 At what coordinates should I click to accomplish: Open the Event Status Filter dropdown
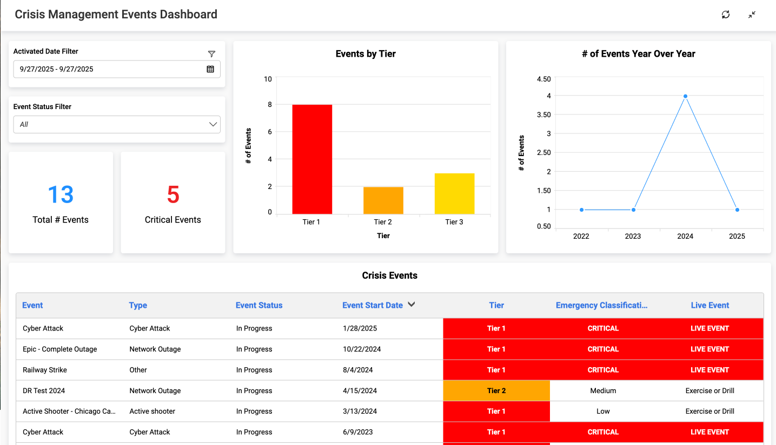117,124
